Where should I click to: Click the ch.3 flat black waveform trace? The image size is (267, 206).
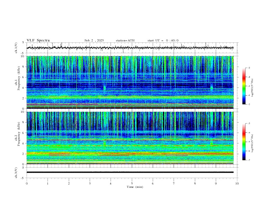[130, 172]
